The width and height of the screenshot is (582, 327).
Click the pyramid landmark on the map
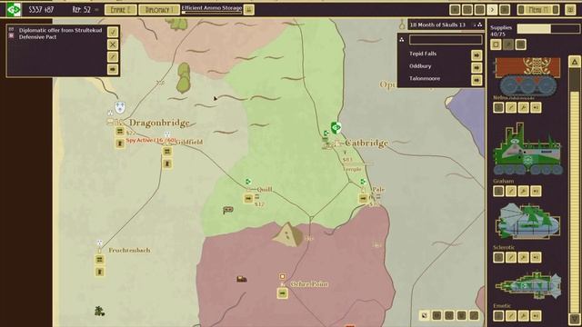pyautogui.click(x=288, y=234)
